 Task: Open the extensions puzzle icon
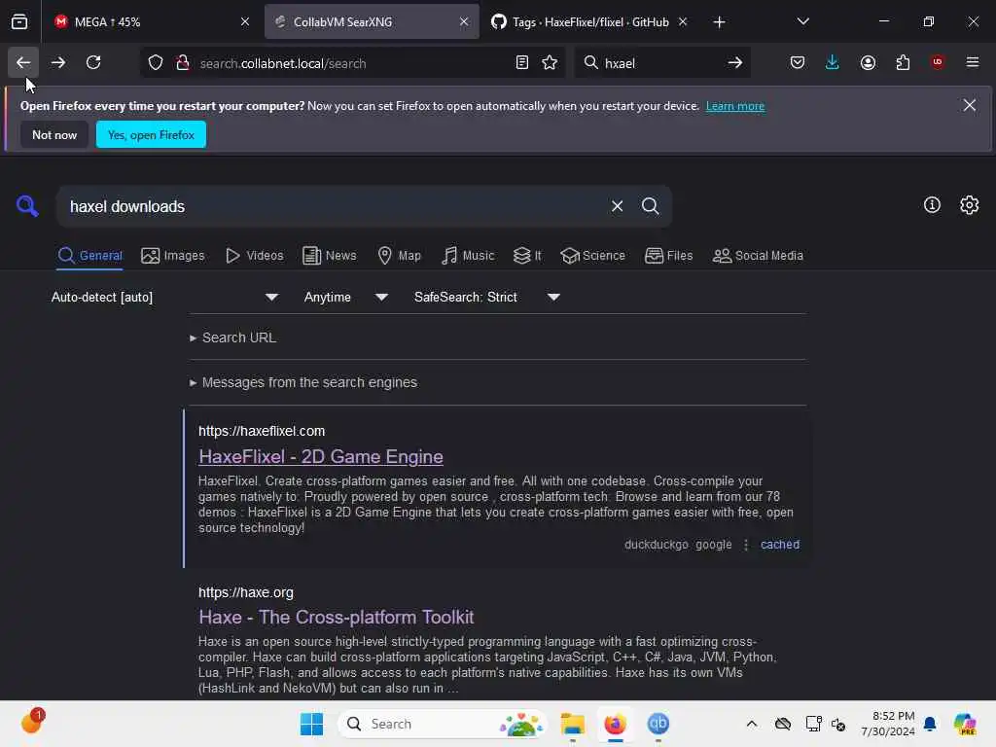pos(903,62)
